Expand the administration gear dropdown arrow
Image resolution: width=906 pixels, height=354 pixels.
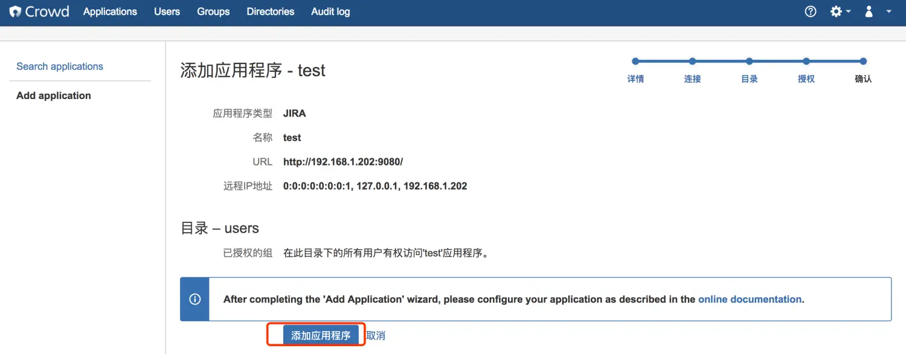tap(849, 12)
